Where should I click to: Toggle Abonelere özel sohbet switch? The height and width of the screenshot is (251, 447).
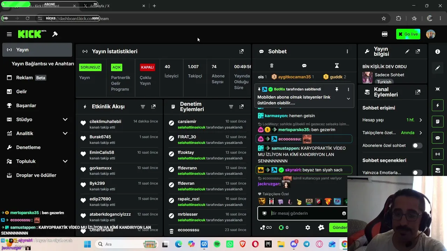click(x=417, y=146)
